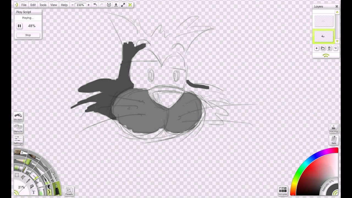Select the Color Sampler eyedropper tool
Image resolution: width=352 pixels, height=198 pixels.
pos(28,181)
